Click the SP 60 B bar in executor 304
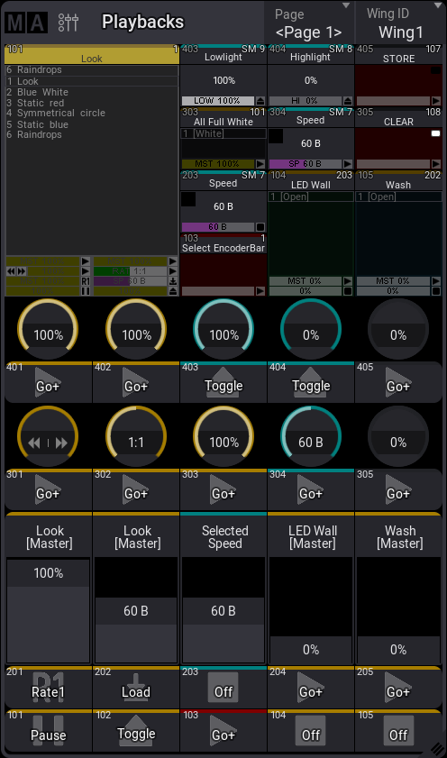 [x=305, y=164]
